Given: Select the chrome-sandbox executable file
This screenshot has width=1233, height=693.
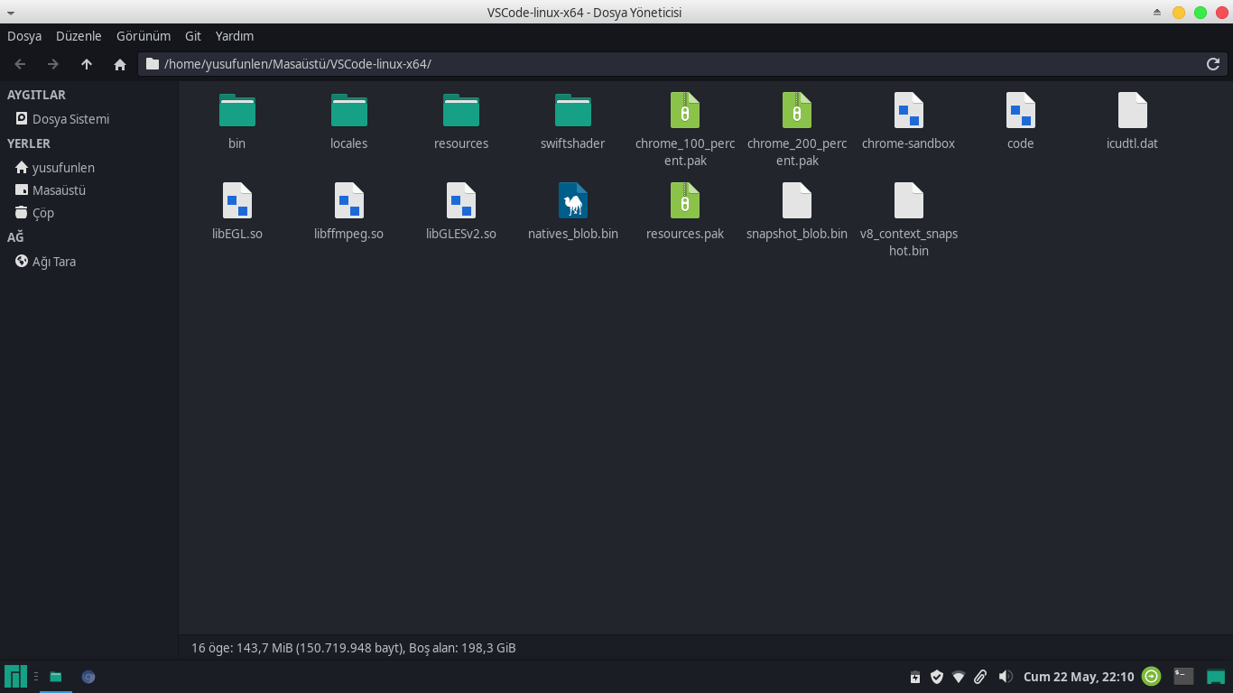Looking at the screenshot, I should pyautogui.click(x=909, y=110).
